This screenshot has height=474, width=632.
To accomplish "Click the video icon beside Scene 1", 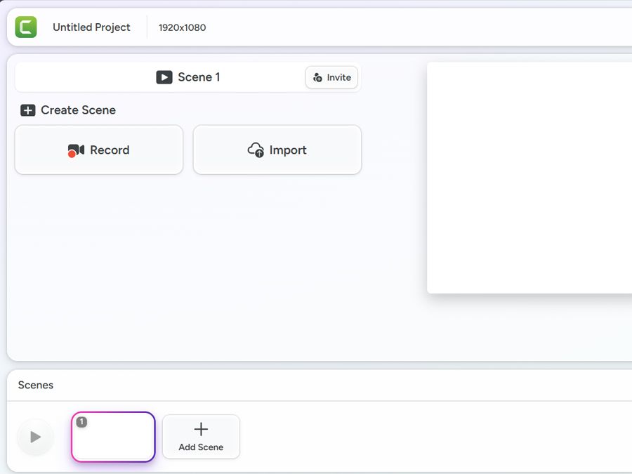I will [164, 77].
